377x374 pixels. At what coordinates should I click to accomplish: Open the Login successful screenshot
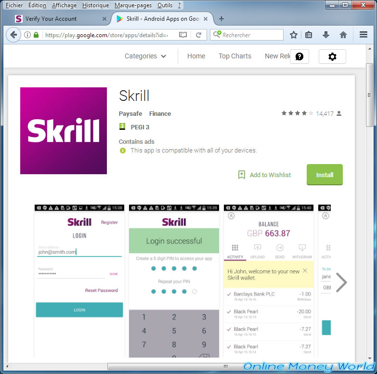coord(174,281)
